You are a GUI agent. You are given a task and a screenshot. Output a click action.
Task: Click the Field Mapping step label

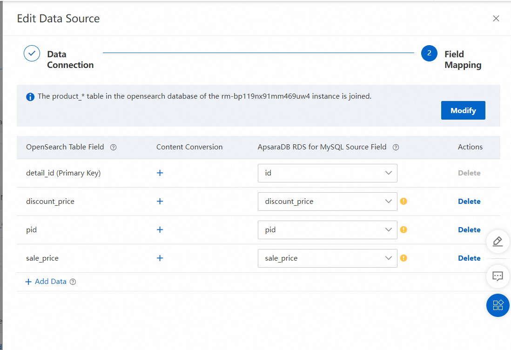pyautogui.click(x=463, y=59)
